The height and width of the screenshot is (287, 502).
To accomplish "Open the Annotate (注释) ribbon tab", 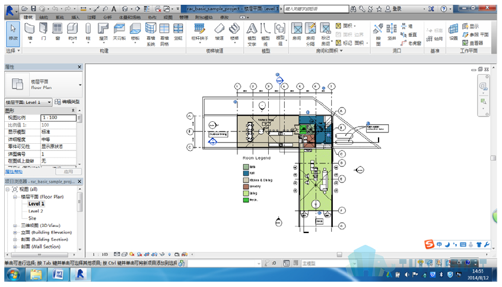I will point(91,17).
